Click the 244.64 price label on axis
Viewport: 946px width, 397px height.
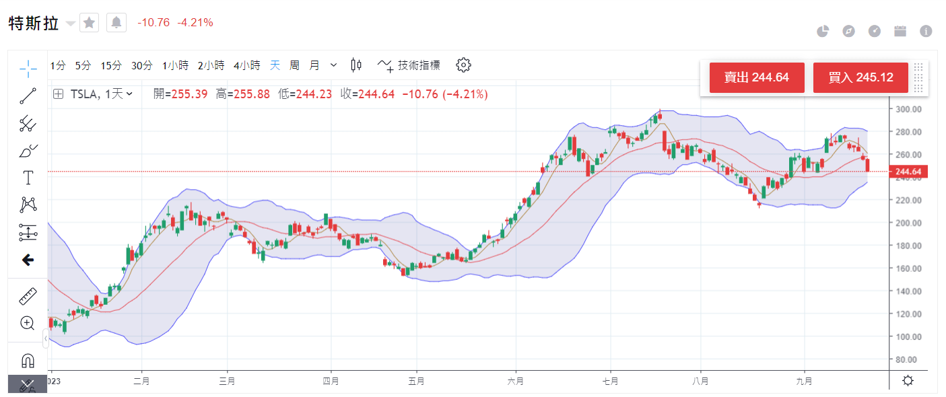pos(908,172)
